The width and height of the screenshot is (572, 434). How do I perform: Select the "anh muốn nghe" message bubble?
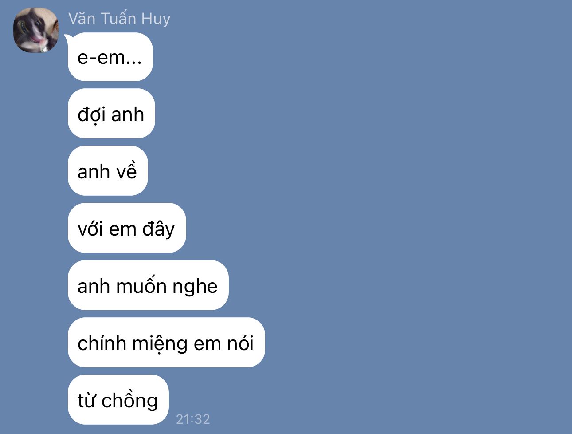point(148,285)
